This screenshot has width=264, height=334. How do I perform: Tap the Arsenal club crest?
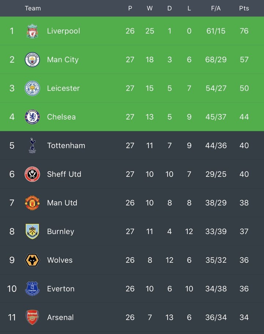pos(32,317)
